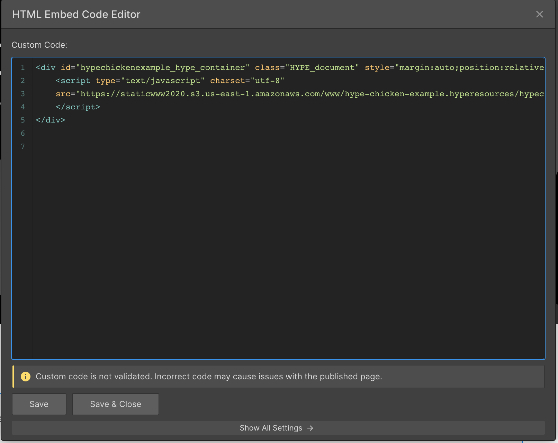Click line number 3 in the gutter
Screen dimensions: 558x443
pos(23,94)
